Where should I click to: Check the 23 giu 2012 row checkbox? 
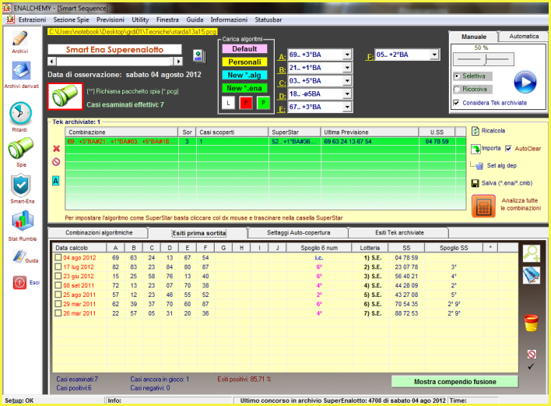pos(58,276)
